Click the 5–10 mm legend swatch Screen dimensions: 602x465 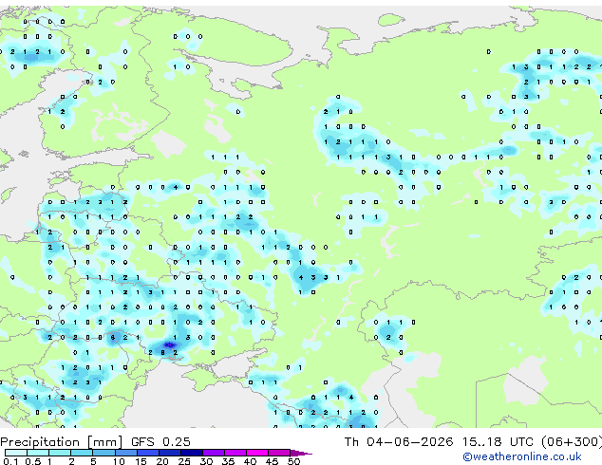coord(103,453)
